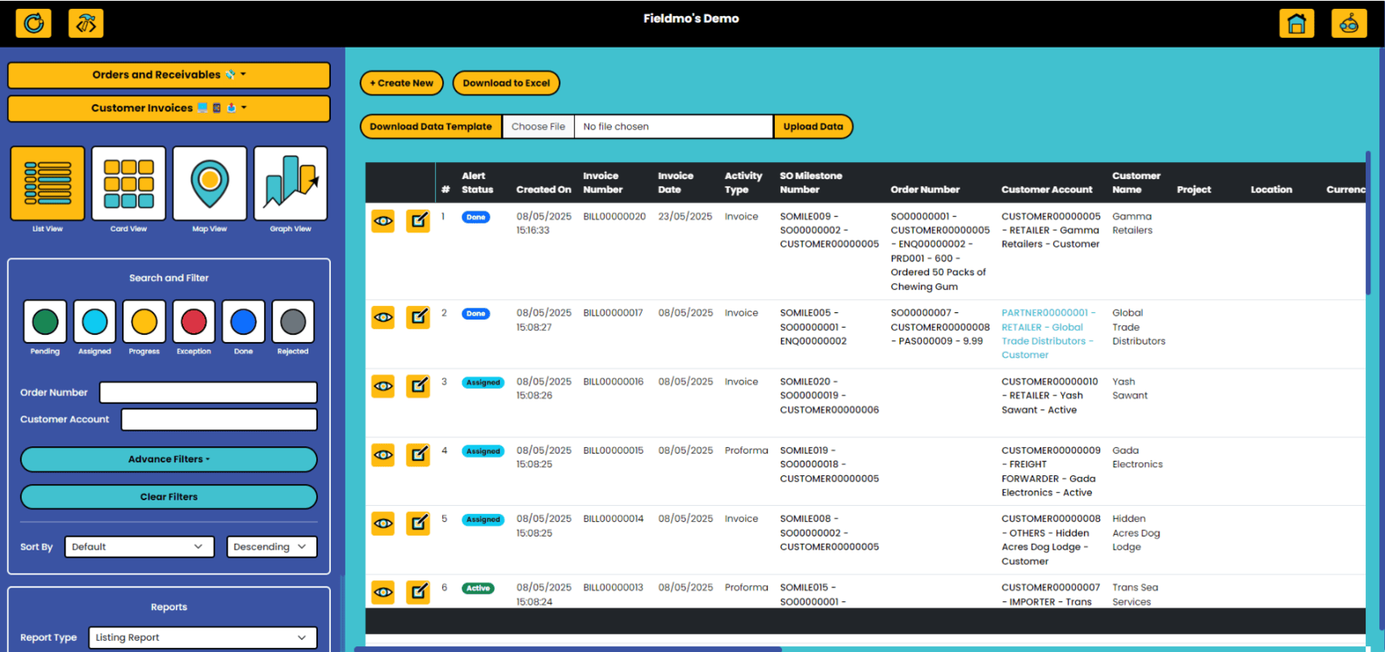1385x652 pixels.
Task: Open the PARTNER00000001 Global Trade Distributors link
Action: point(1048,334)
